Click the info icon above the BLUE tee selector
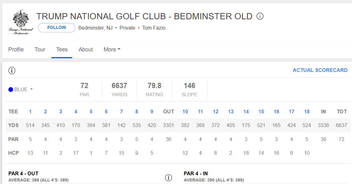The width and height of the screenshot is (352, 184). click(12, 70)
